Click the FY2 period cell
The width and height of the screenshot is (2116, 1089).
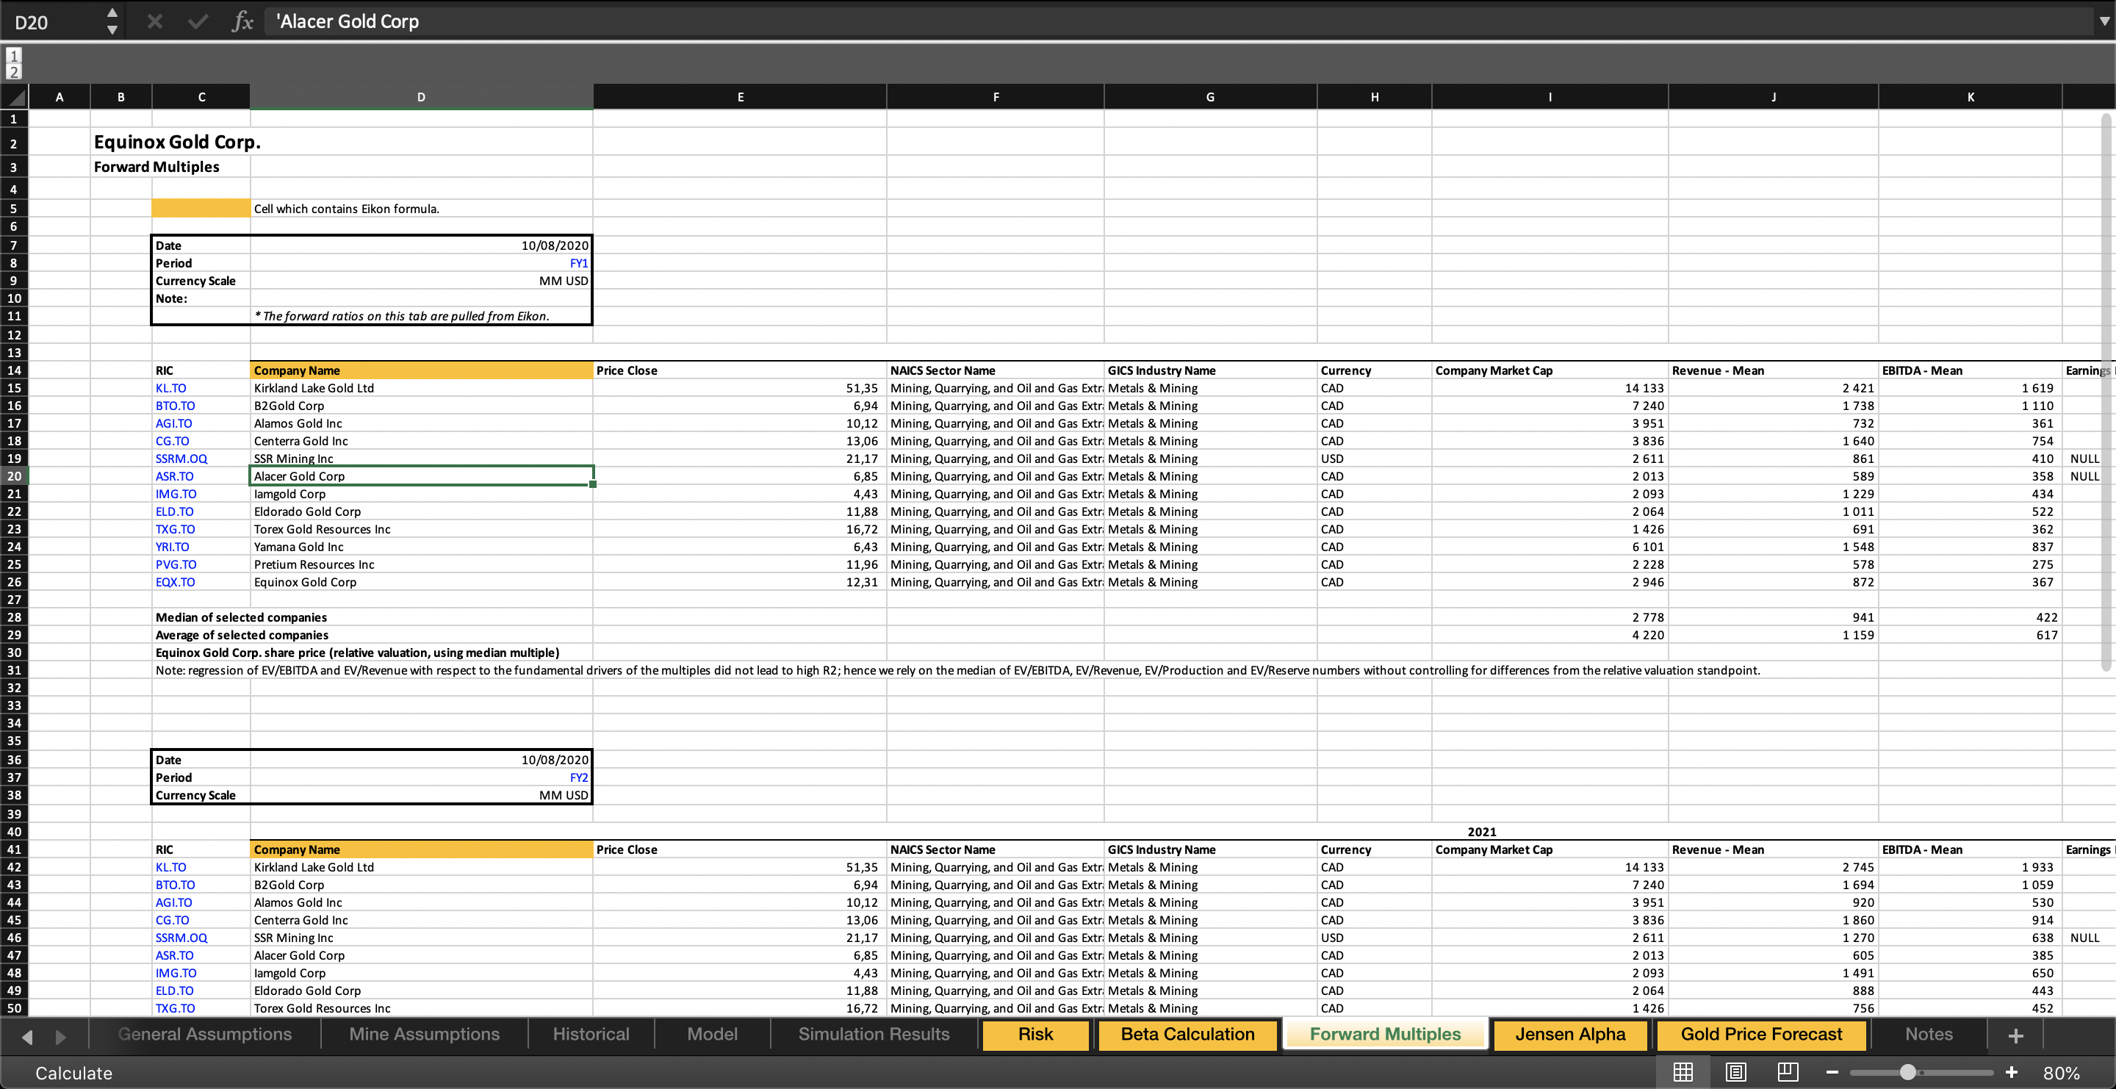422,777
